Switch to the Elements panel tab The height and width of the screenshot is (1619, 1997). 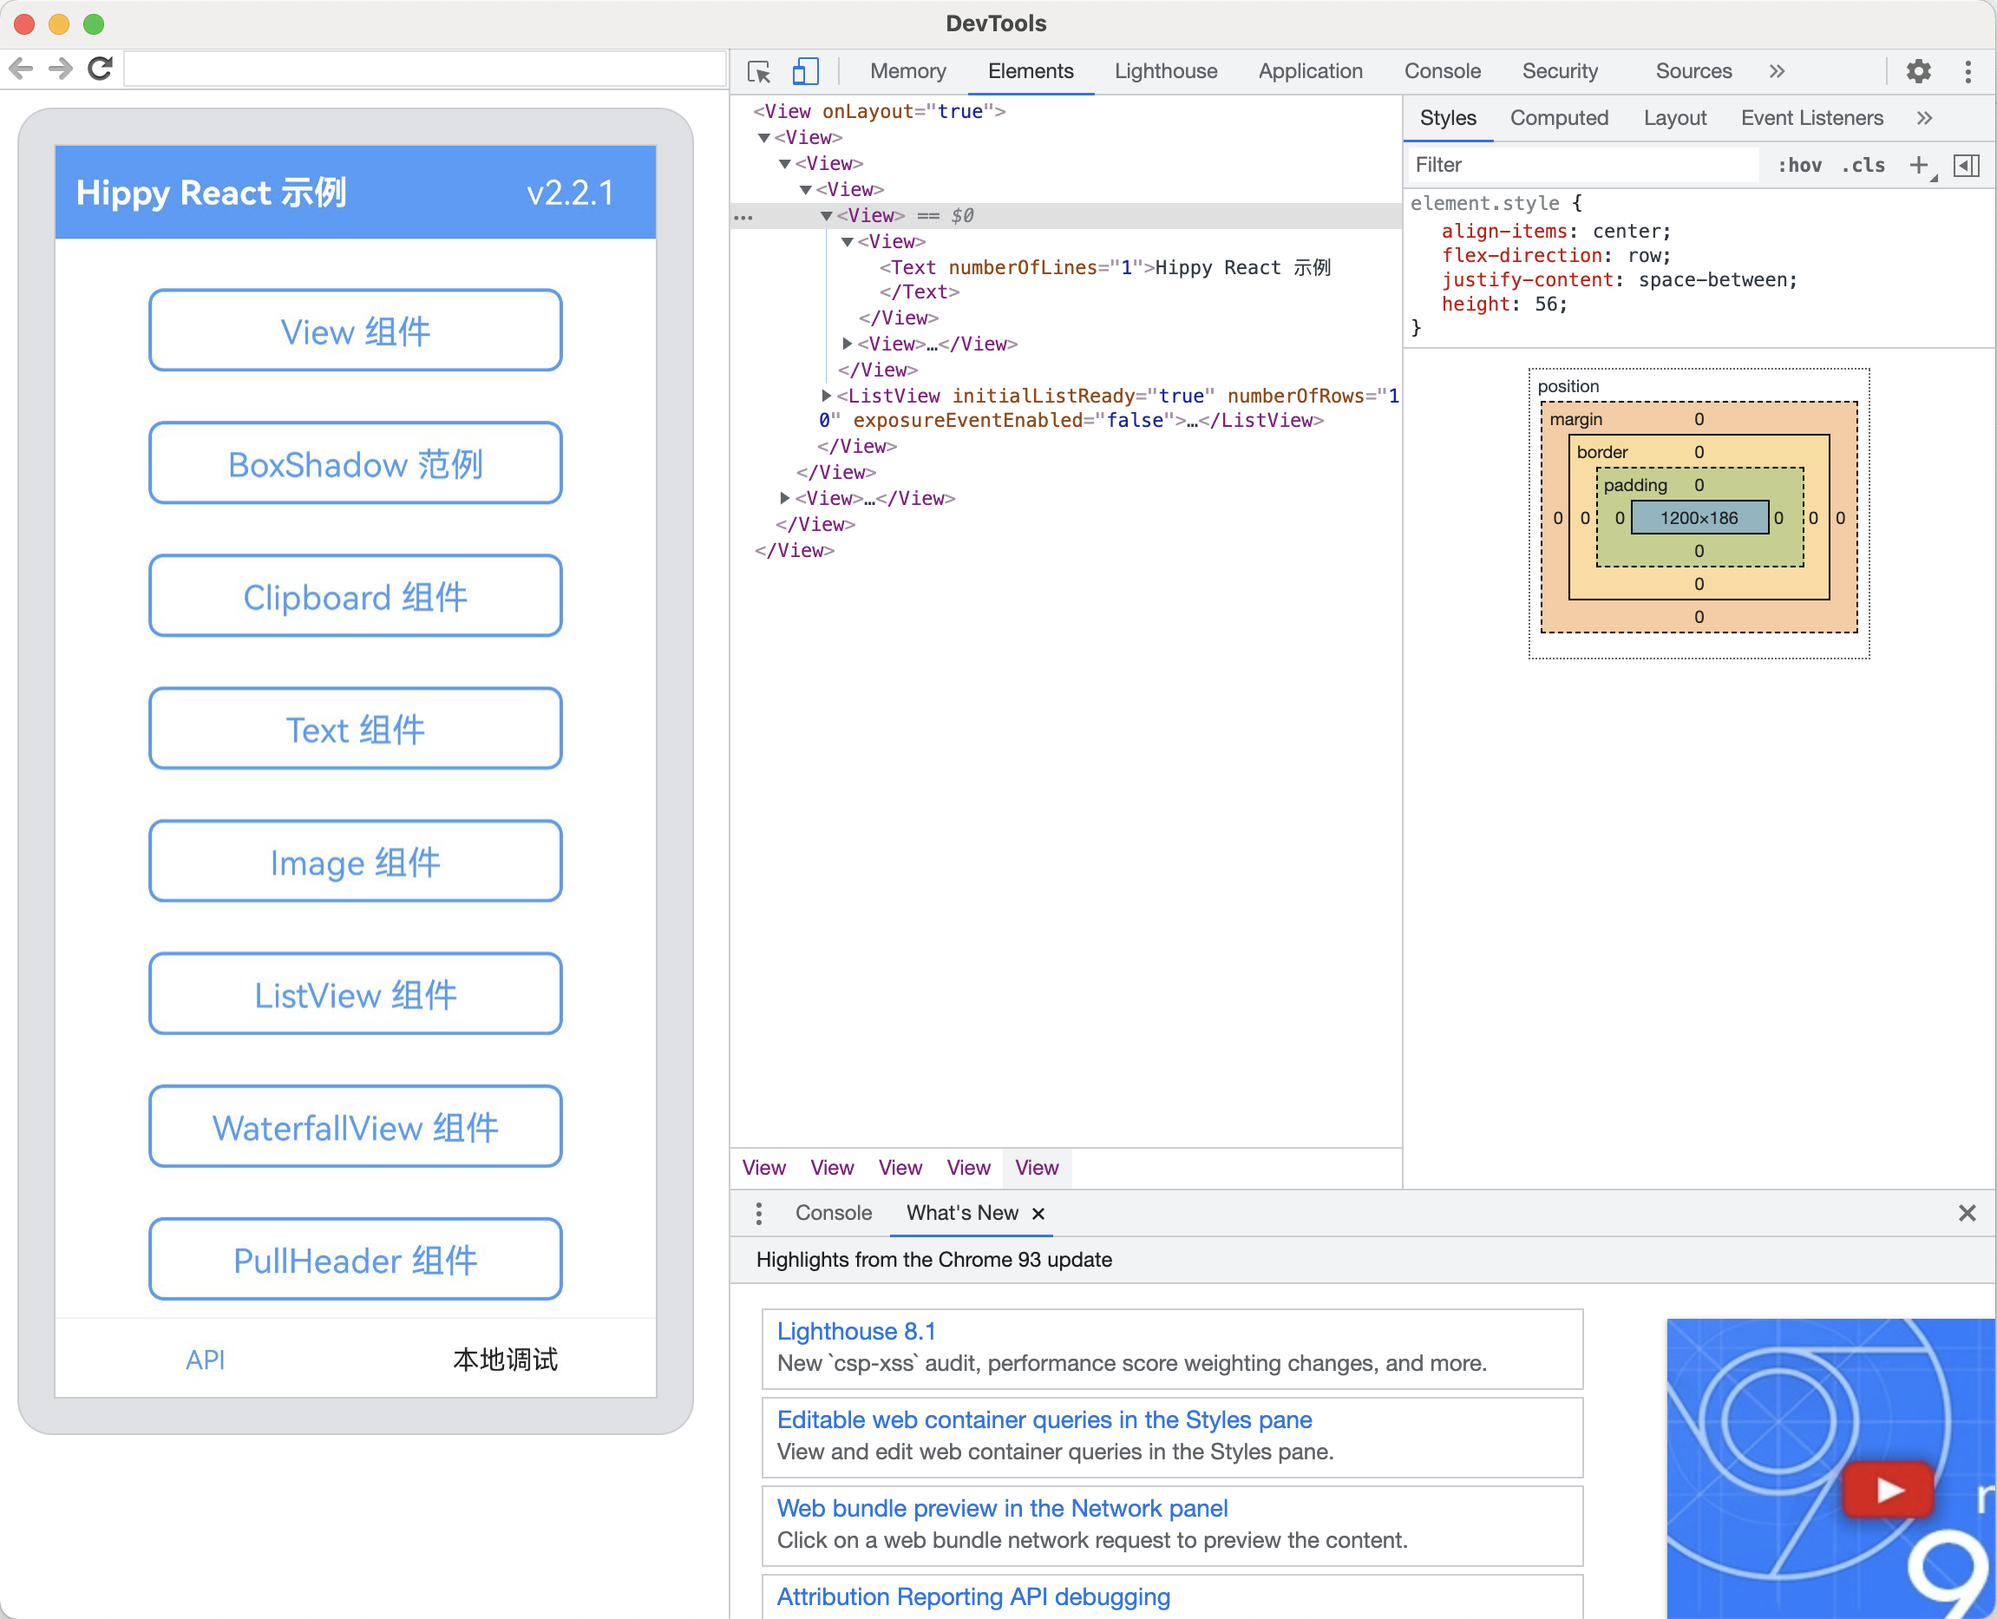click(x=1031, y=72)
